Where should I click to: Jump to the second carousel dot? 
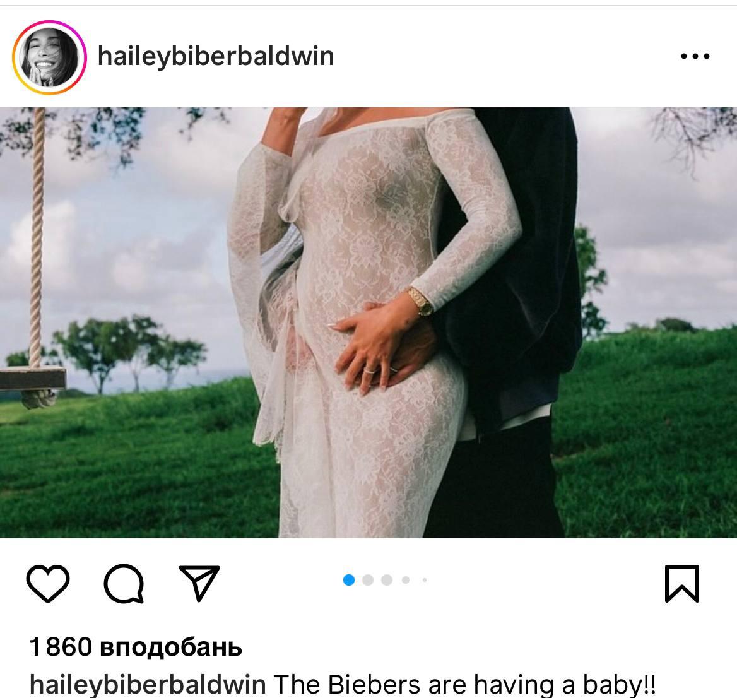click(368, 580)
